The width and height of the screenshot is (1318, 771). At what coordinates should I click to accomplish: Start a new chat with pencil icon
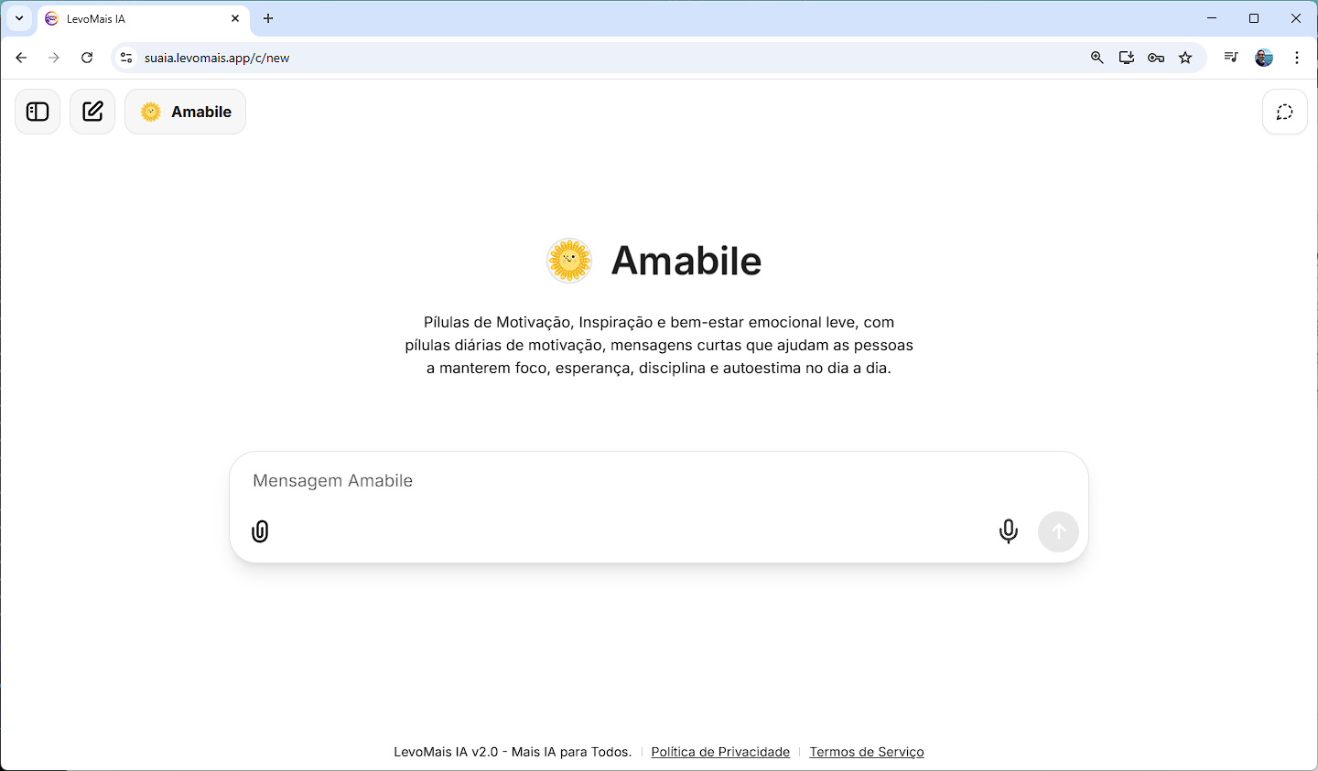[x=92, y=112]
